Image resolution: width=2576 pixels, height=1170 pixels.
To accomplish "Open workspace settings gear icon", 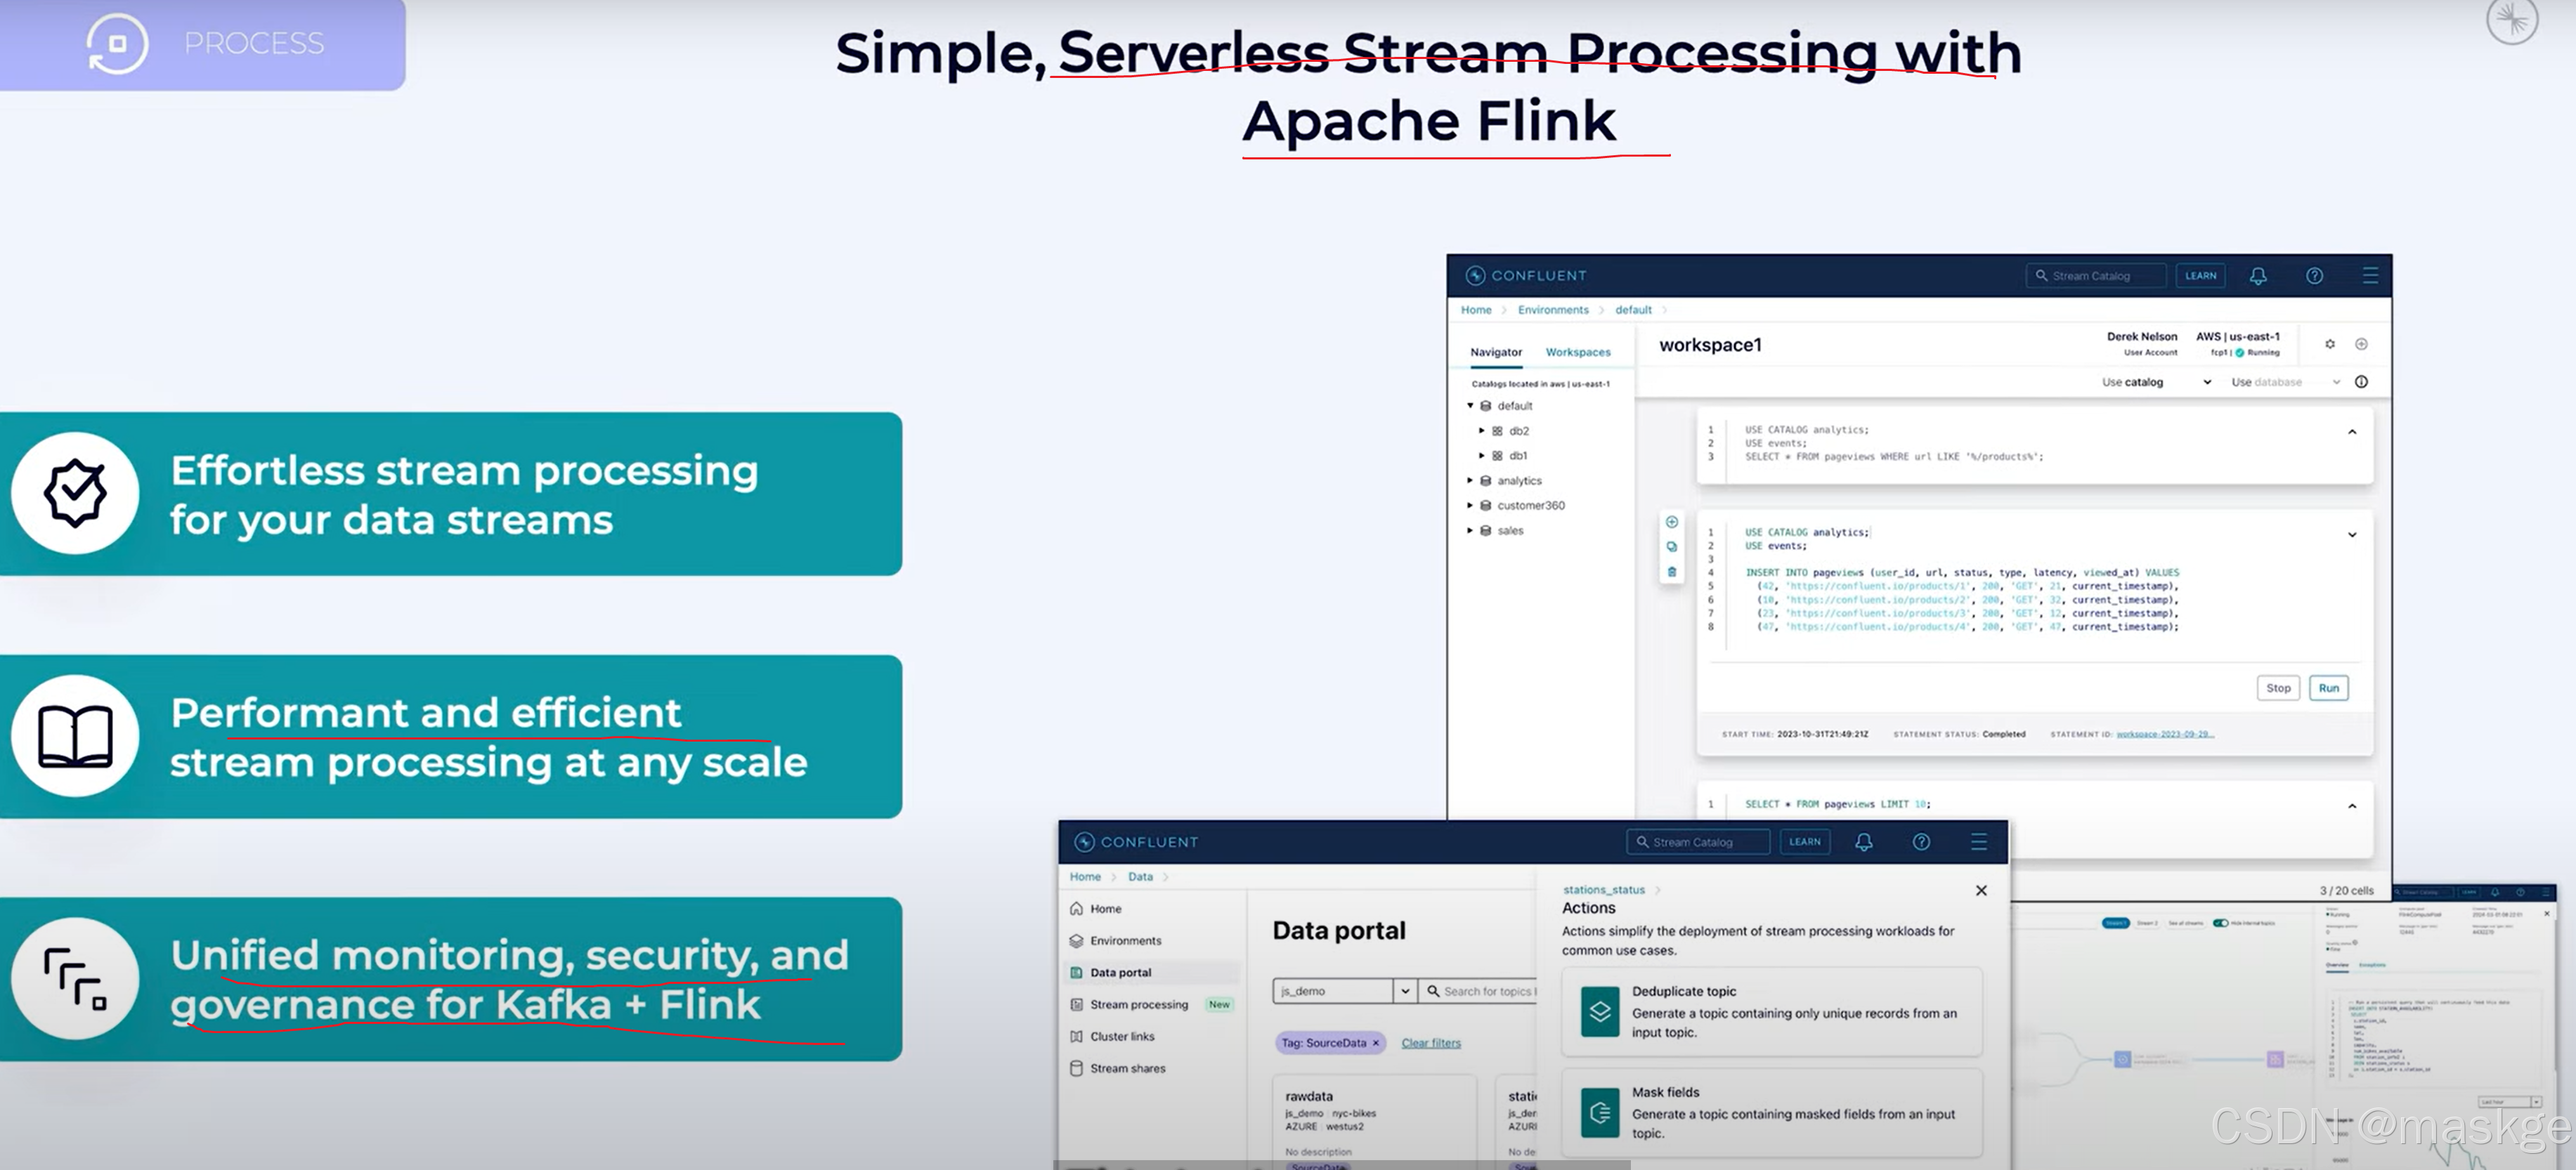I will tap(2330, 343).
